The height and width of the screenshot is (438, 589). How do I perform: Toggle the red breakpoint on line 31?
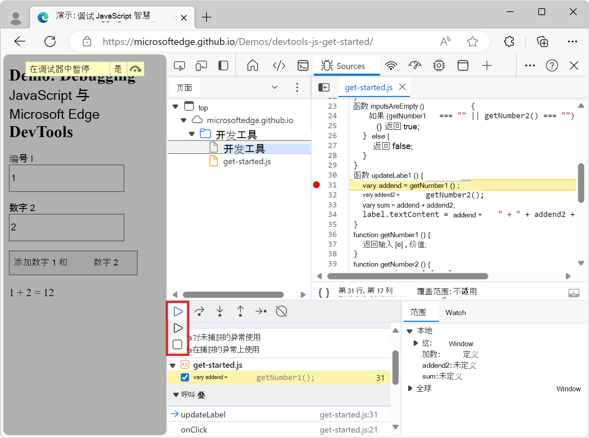pyautogui.click(x=316, y=185)
